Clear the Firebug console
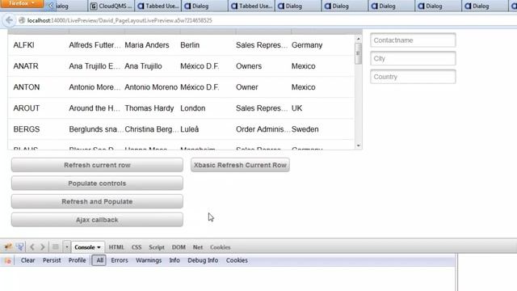This screenshot has height=291, width=517. [x=28, y=260]
